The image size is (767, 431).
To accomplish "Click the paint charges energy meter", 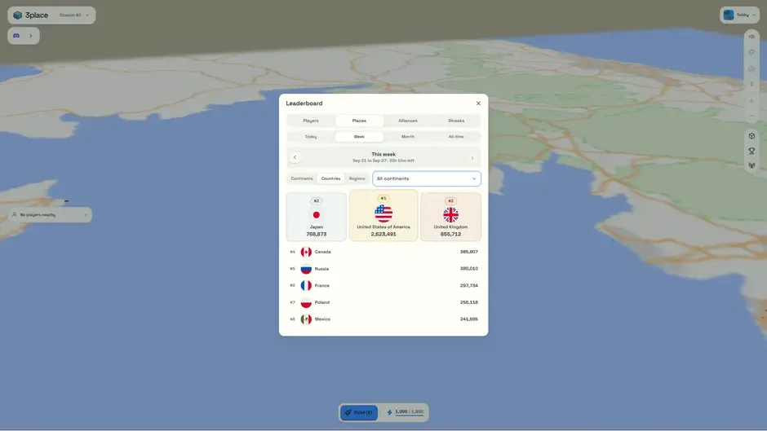I will pyautogui.click(x=406, y=412).
